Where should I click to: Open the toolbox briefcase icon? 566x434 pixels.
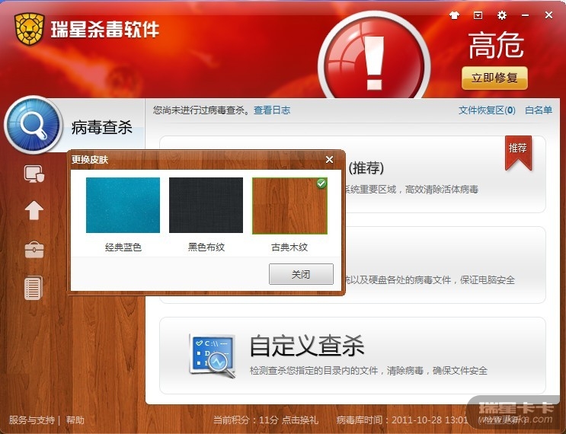pos(34,250)
